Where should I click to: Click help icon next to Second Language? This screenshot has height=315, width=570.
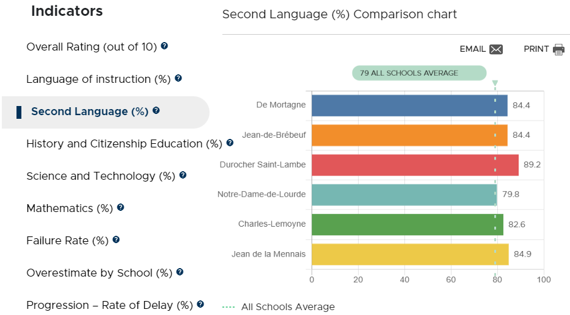click(156, 110)
